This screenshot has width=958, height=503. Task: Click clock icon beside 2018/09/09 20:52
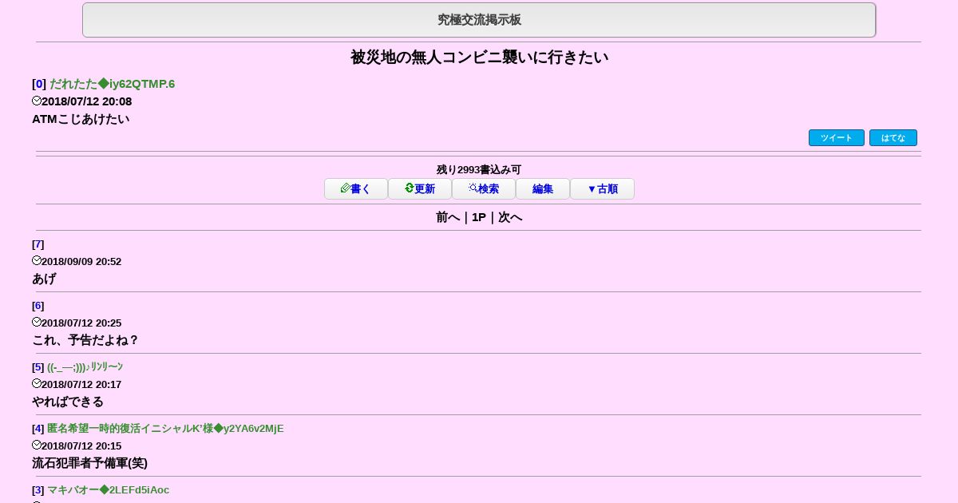point(37,260)
